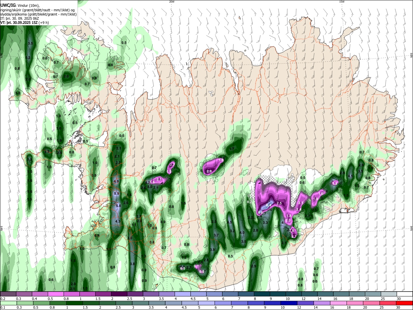Click the light pink 16 rain-scale swatch
The image size is (413, 310).
point(338,303)
